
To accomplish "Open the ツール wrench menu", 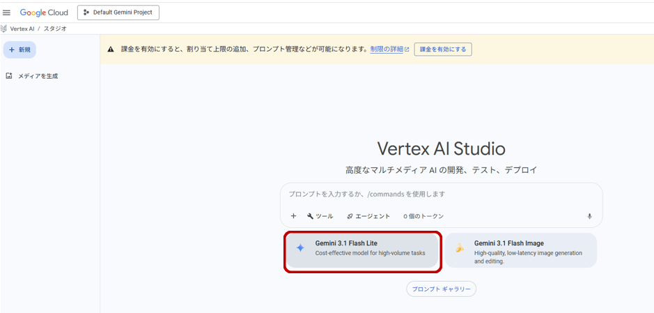I will click(x=320, y=216).
